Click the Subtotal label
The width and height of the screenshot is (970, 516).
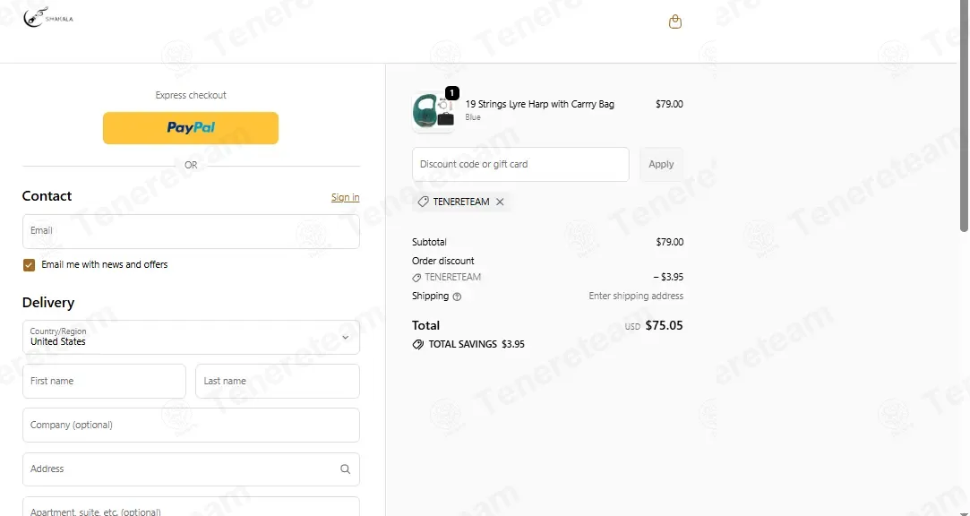coord(429,243)
